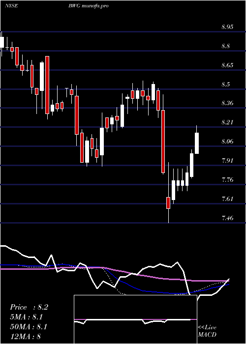Click the 50MA : 8.1 readout
Viewport: 246px width, 344px height.
(x=29, y=326)
